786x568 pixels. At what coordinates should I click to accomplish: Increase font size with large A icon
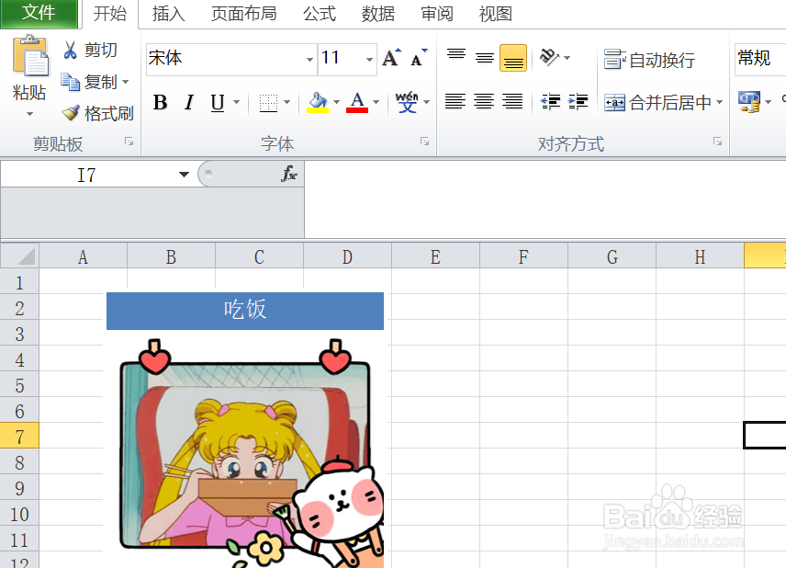tap(391, 58)
